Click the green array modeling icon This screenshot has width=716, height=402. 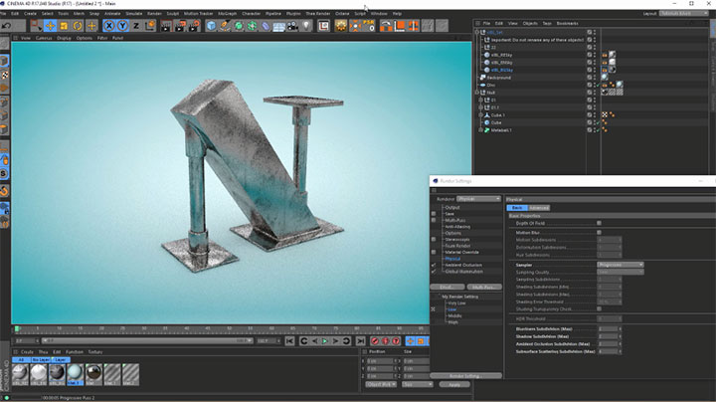tap(252, 26)
